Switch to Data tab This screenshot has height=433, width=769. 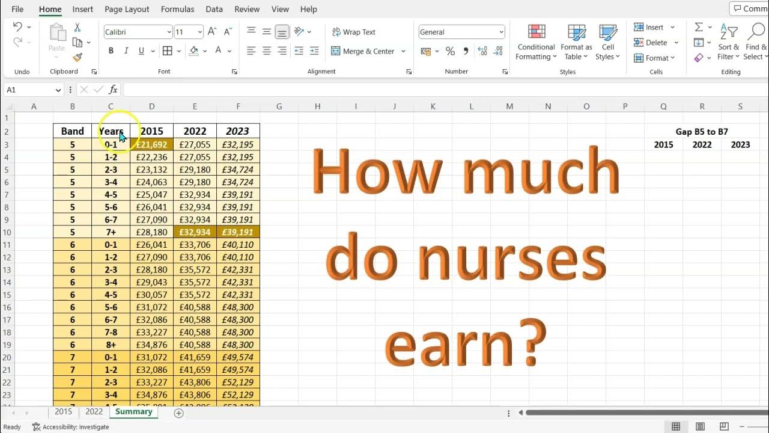pos(214,9)
